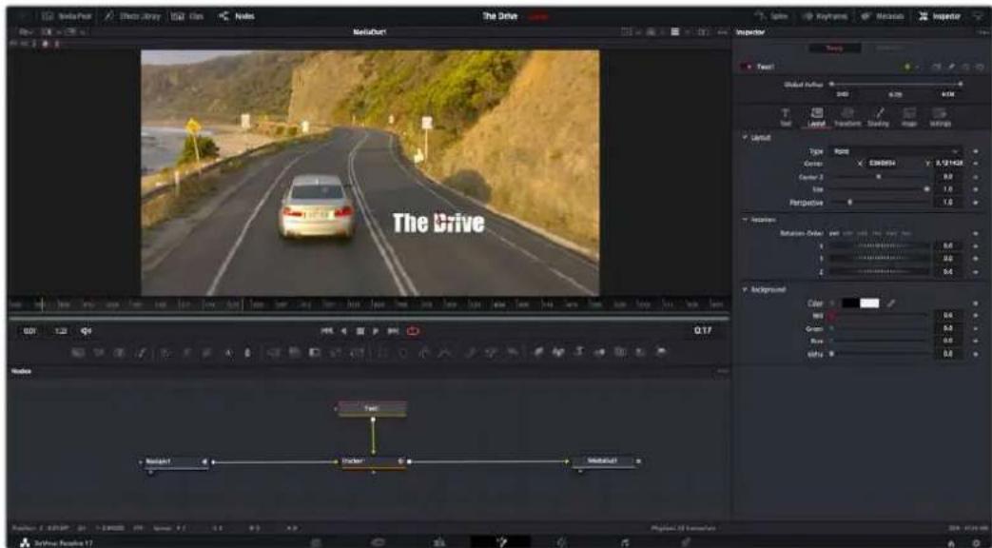This screenshot has height=548, width=992.
Task: Add a Polygon mask from the toolbar
Action: coord(425,352)
